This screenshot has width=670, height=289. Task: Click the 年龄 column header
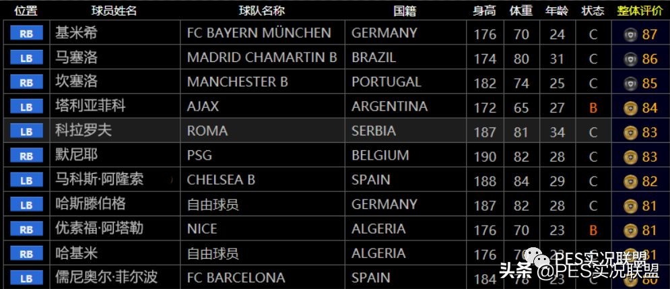pos(556,11)
